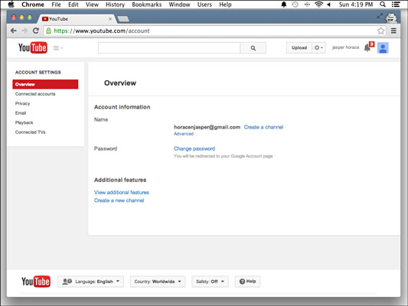Image resolution: width=408 pixels, height=306 pixels.
Task: Click the YouTube search magnifier button
Action: click(253, 48)
